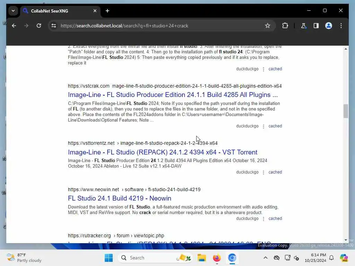The width and height of the screenshot is (355, 266).
Task: Expand options dots for the Neowin result
Action: pyautogui.click(x=263, y=219)
